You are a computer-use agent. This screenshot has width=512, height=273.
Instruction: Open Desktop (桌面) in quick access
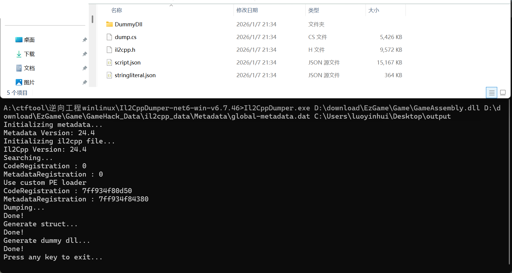(29, 40)
